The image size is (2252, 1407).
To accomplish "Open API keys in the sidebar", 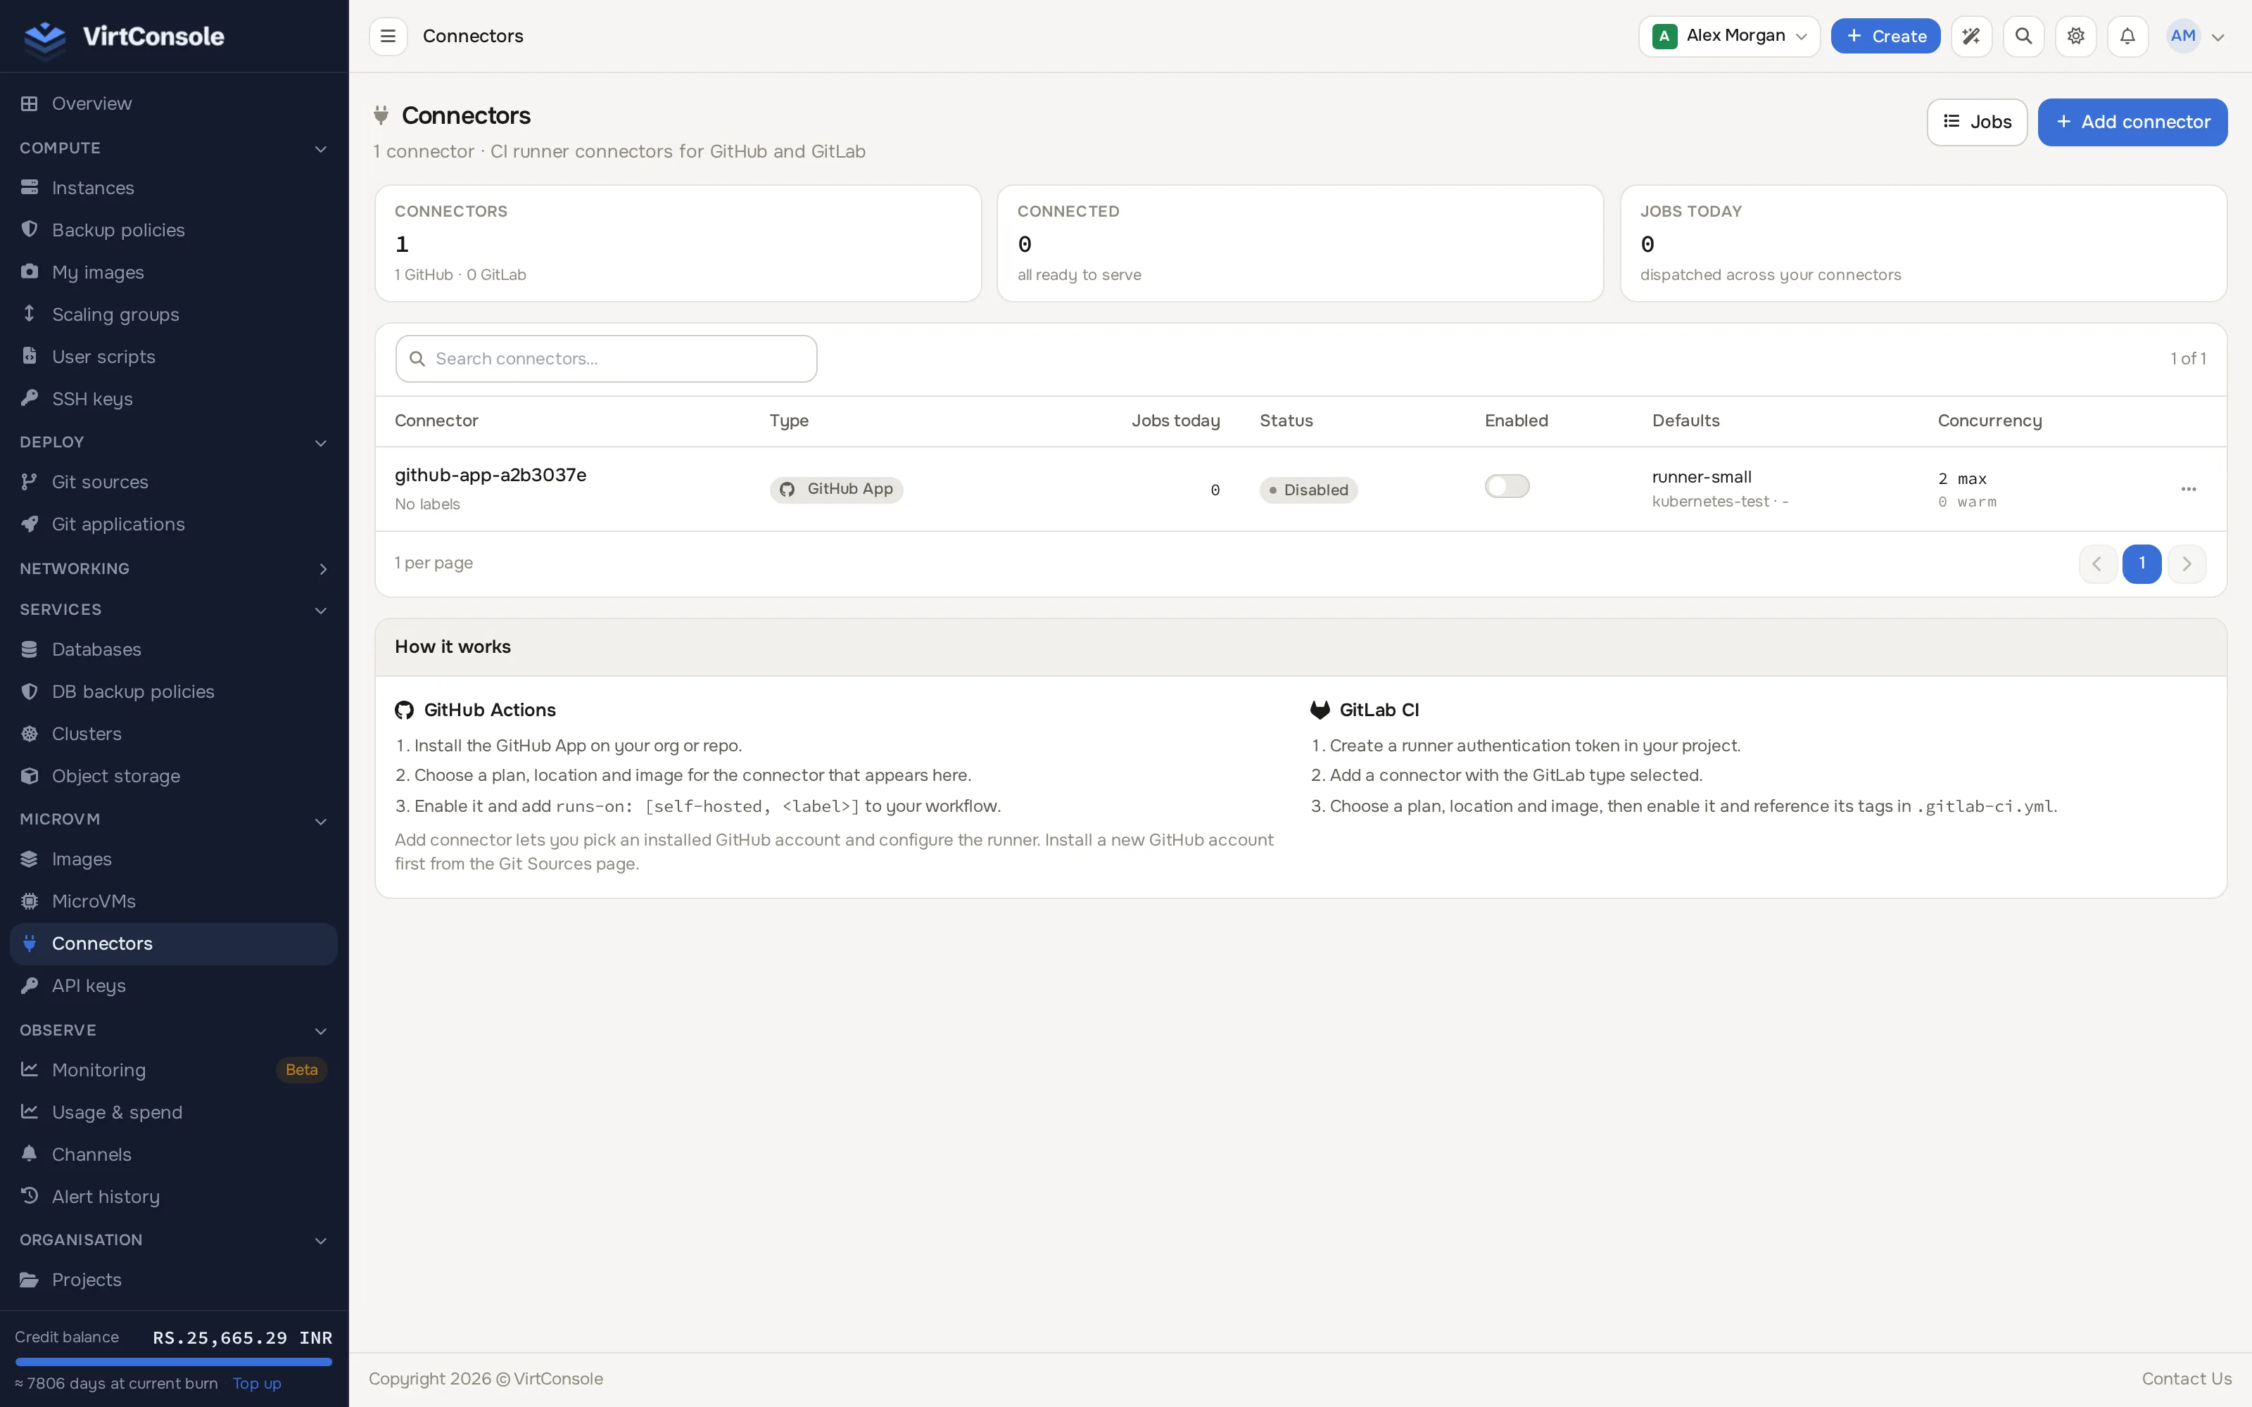I will coord(174,986).
